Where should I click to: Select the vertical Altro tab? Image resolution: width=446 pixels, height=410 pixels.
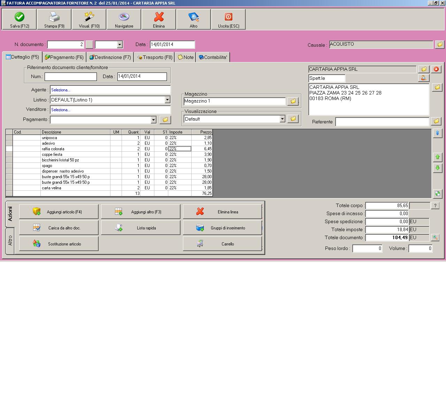(10, 241)
